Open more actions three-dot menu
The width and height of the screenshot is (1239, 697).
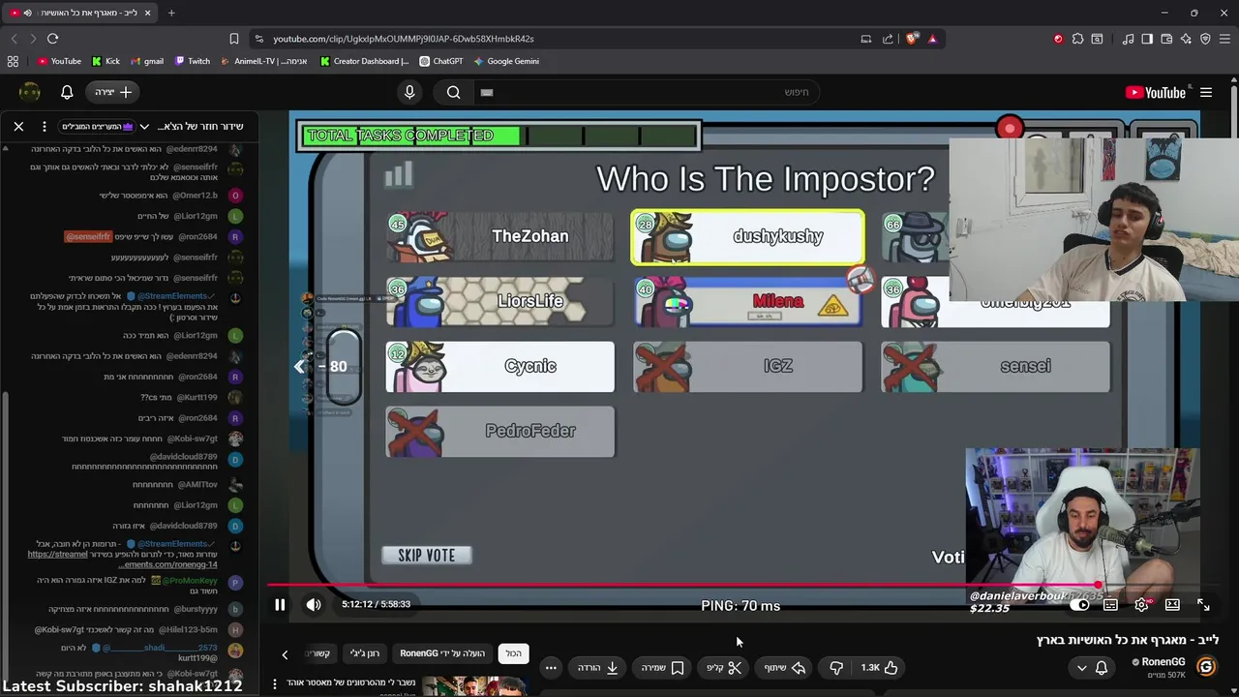pyautogui.click(x=551, y=667)
